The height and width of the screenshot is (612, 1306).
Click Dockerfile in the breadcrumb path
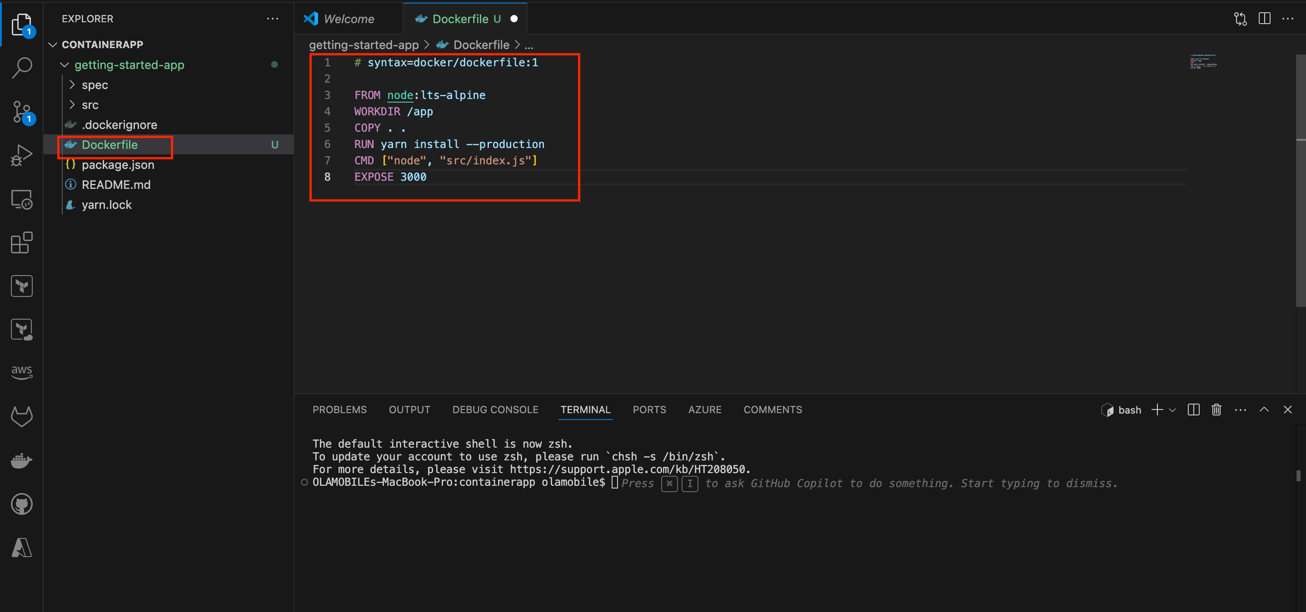coord(481,45)
